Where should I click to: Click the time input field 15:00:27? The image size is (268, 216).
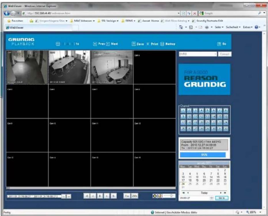click(x=195, y=198)
